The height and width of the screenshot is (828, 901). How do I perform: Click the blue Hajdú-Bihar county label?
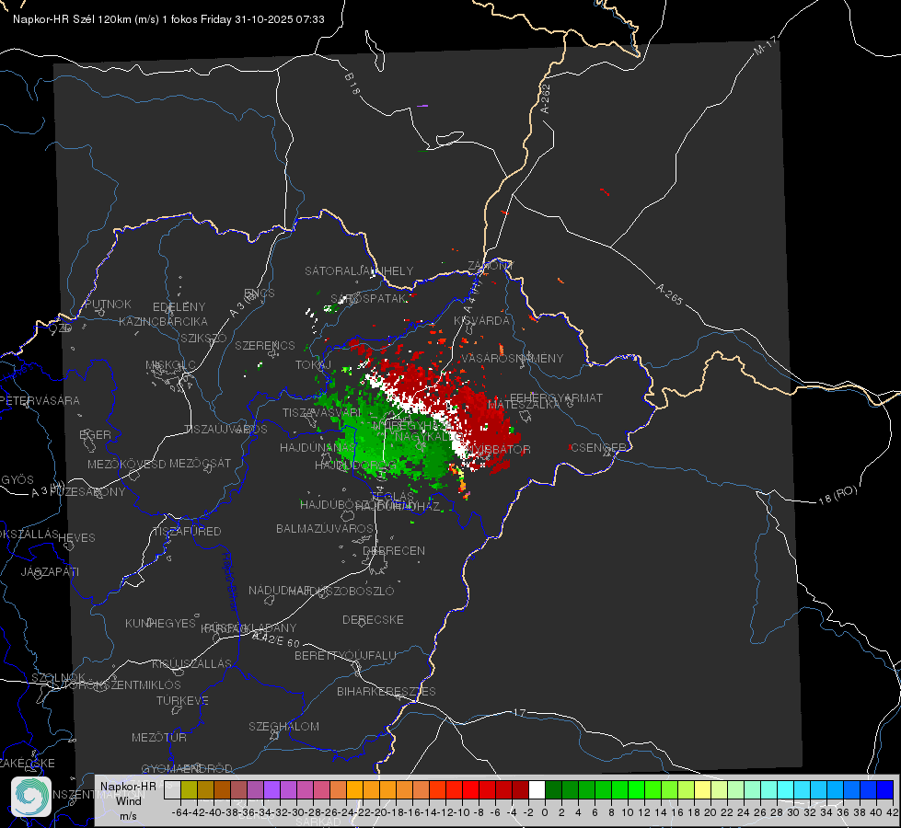(x=230, y=581)
